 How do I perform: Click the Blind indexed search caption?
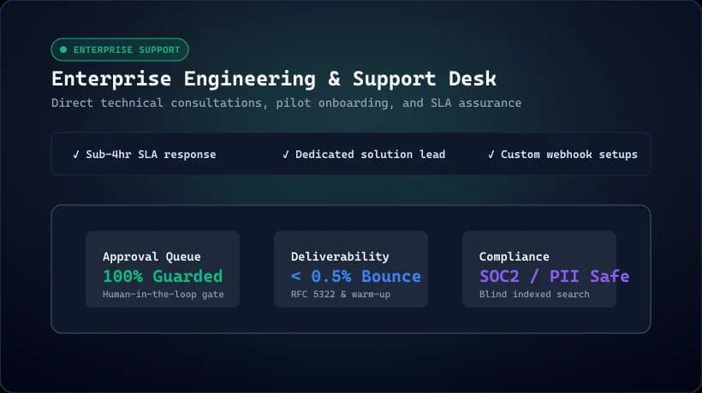[x=534, y=294]
